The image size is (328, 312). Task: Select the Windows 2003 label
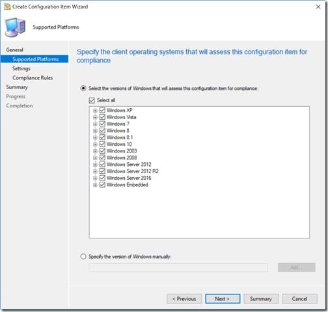click(122, 151)
